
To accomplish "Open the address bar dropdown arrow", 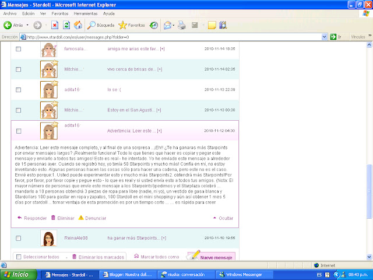I will (324, 37).
